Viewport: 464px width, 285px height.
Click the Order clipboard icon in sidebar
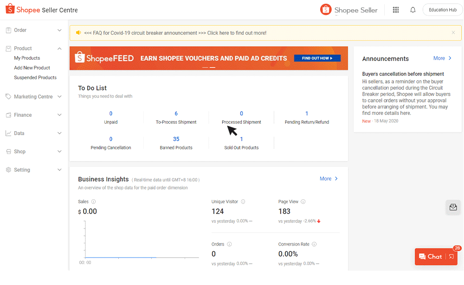coord(8,30)
